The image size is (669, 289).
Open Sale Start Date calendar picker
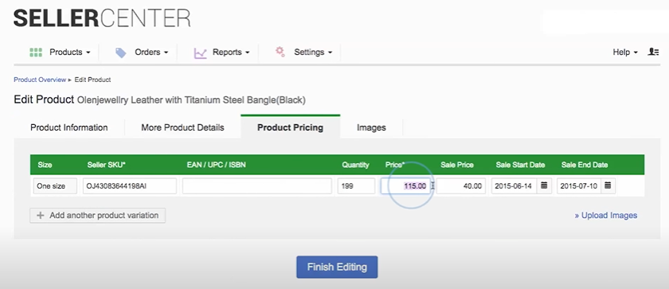(544, 186)
